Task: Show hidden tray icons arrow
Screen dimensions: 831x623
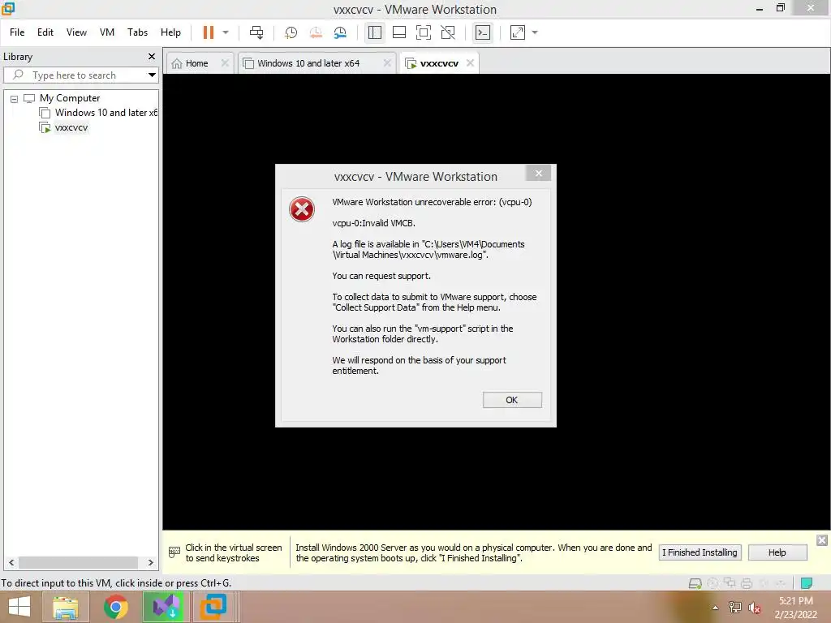Action: click(716, 608)
